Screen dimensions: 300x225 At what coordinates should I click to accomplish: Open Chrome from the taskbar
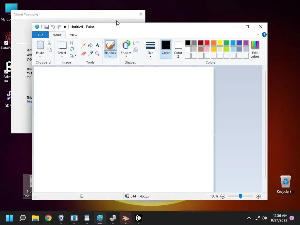48,218
